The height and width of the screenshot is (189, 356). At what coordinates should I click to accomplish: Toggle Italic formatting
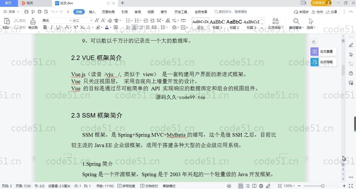(x=52, y=27)
